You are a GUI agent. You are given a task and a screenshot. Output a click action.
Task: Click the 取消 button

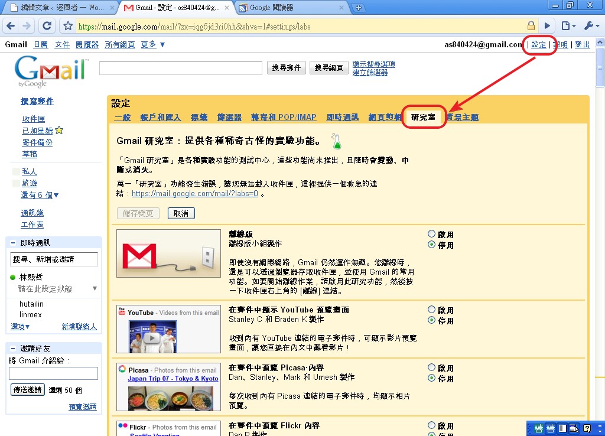[x=181, y=213]
